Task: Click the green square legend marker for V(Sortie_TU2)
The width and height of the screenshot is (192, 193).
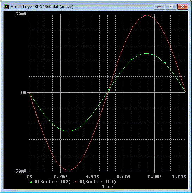Action: coord(31,182)
